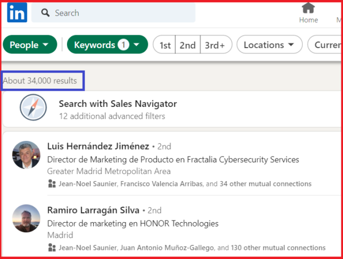
Task: Open the Current company filter pill
Action: pos(325,44)
